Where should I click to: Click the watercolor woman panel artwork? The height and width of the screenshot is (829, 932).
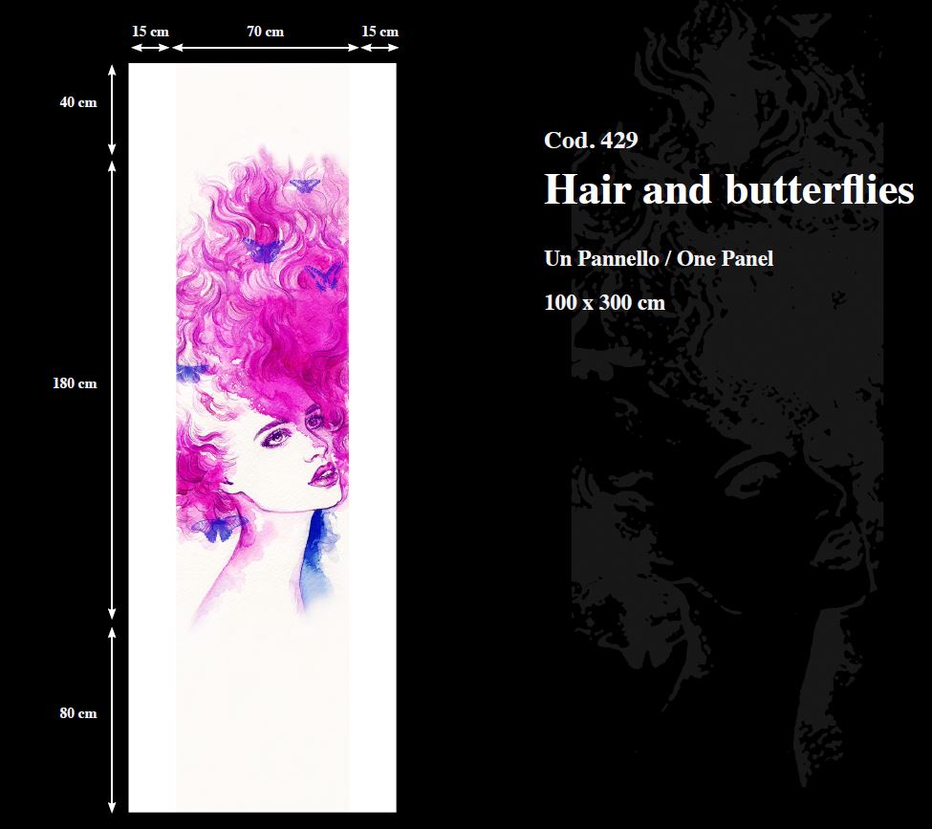262,437
